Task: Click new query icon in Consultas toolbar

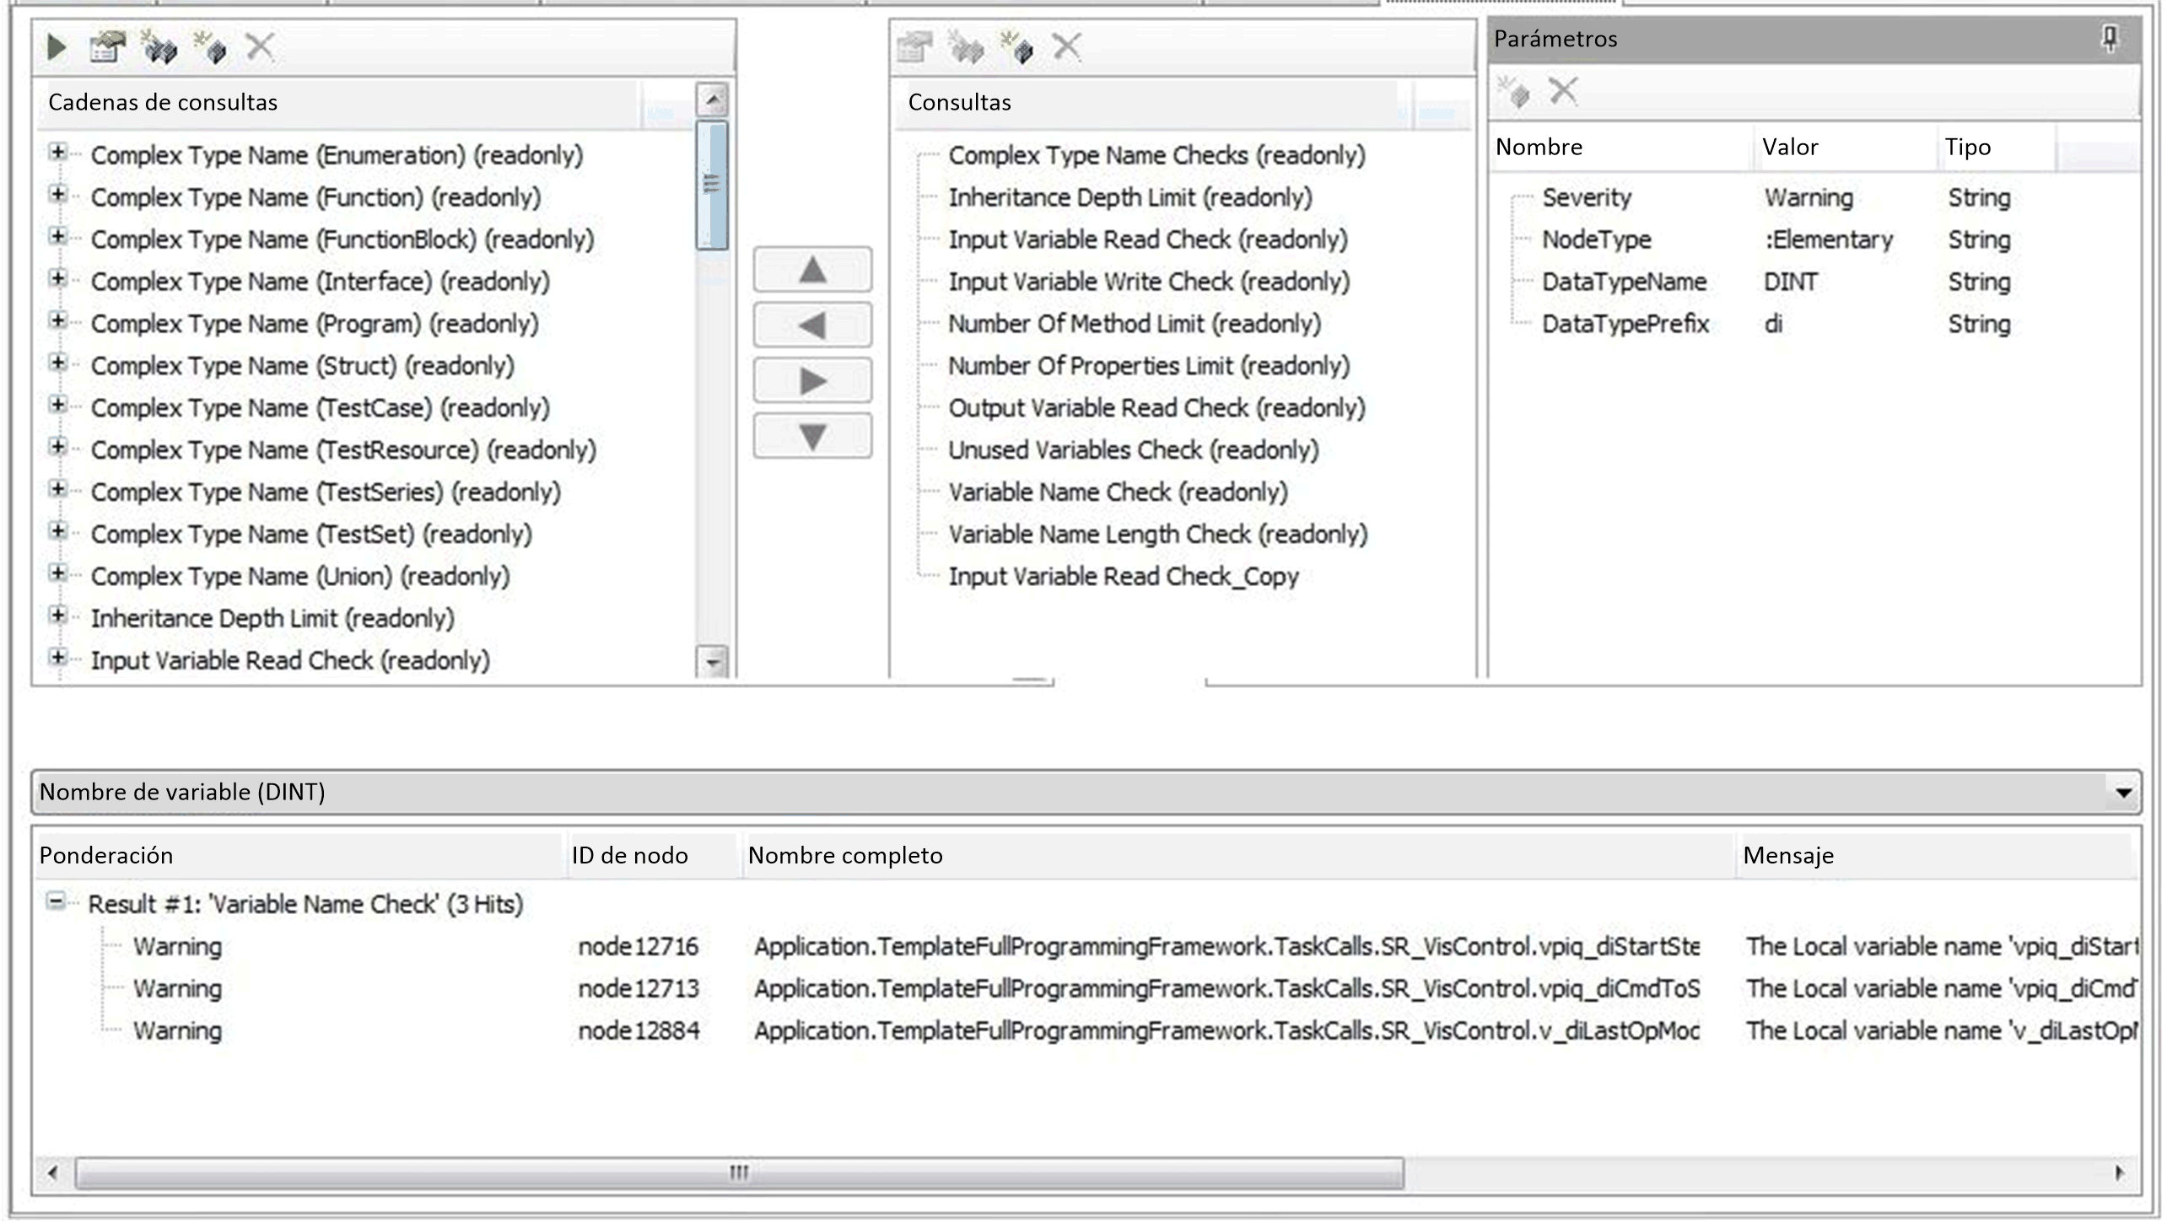Action: pyautogui.click(x=1017, y=47)
